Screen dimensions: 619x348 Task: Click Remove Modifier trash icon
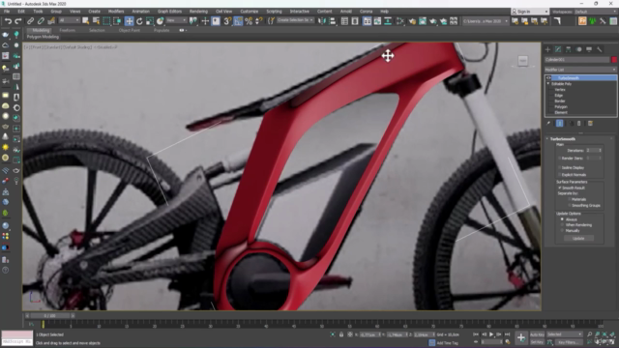pyautogui.click(x=579, y=123)
